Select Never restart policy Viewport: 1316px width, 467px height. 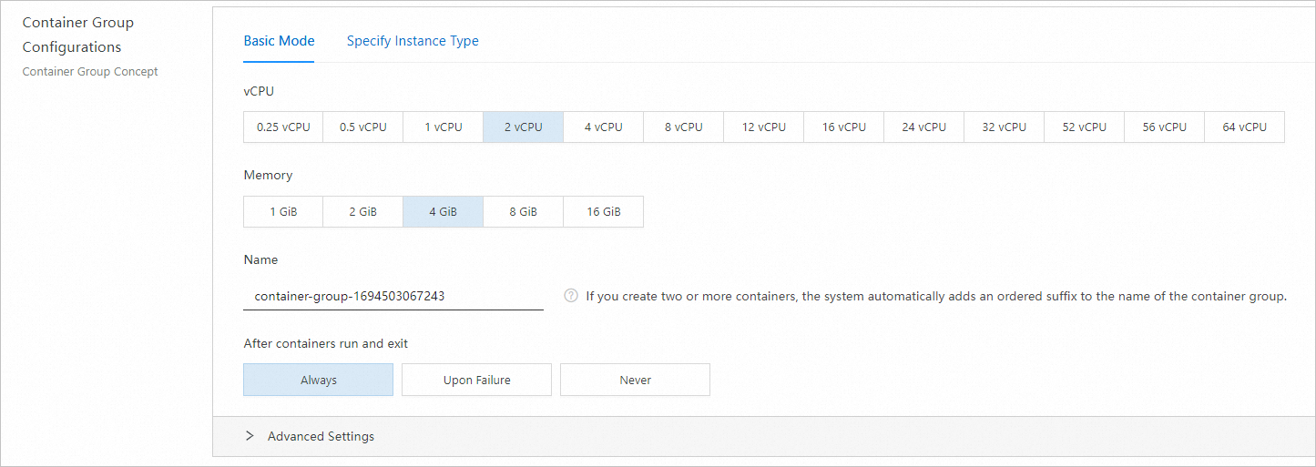point(636,380)
